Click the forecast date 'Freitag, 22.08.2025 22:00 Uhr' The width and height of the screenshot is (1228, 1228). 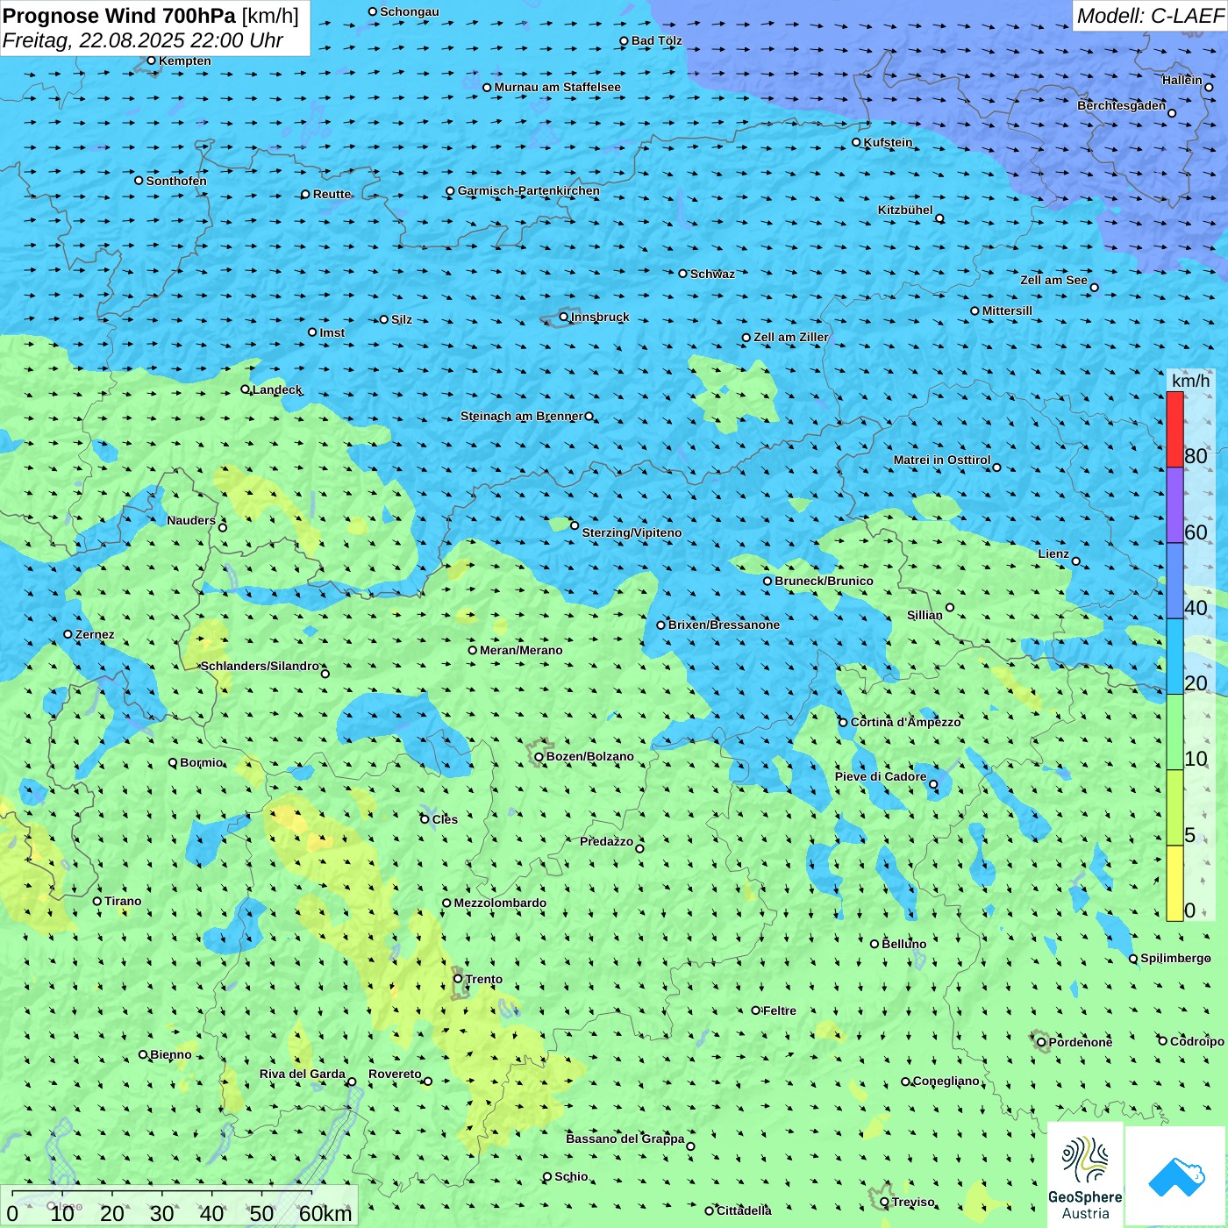coord(143,40)
